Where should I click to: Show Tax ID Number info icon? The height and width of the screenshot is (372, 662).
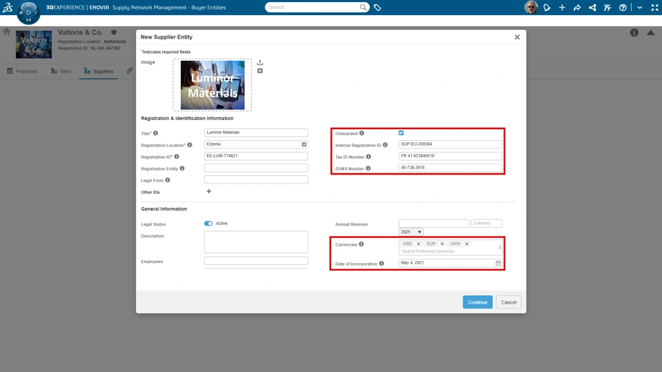click(x=368, y=157)
